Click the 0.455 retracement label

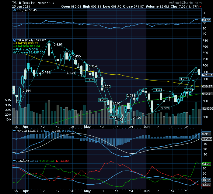click(77, 56)
